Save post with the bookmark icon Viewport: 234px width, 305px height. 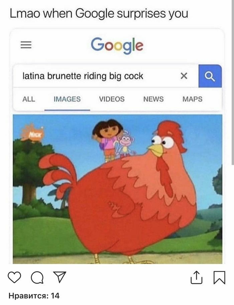[x=219, y=278]
